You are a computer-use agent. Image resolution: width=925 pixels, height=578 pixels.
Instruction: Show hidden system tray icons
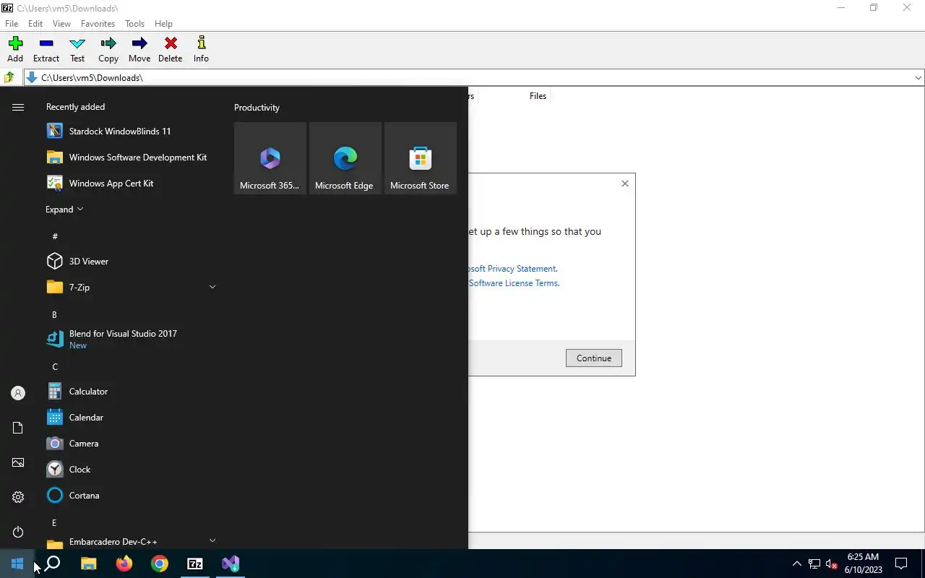(796, 564)
